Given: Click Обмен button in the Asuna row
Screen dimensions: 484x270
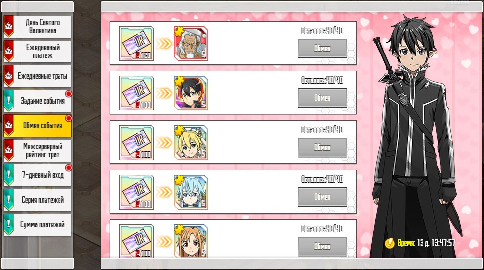Looking at the screenshot, I should [x=322, y=246].
